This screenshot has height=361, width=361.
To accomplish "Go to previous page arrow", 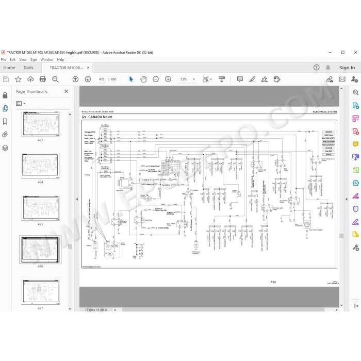I will coord(75,79).
